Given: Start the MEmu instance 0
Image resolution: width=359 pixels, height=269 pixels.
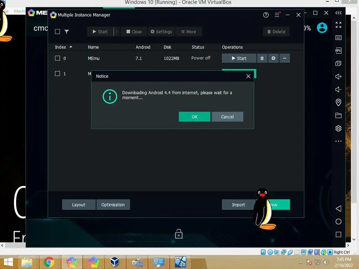Looking at the screenshot, I should 239,58.
